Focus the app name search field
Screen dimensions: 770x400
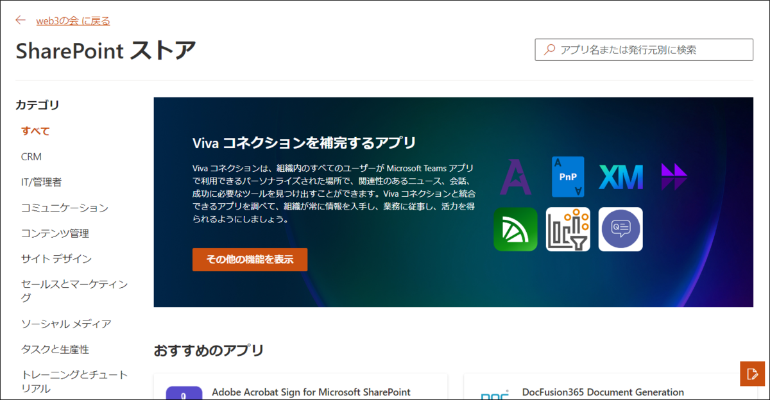pos(644,49)
